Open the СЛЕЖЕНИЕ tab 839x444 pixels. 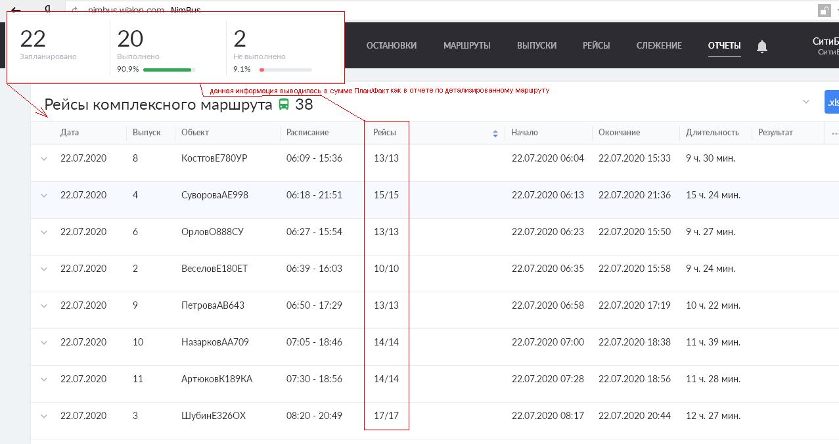click(659, 45)
